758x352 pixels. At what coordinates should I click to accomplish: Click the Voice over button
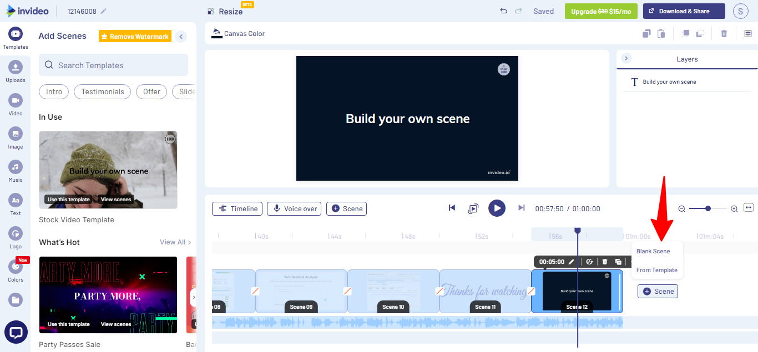pyautogui.click(x=294, y=208)
